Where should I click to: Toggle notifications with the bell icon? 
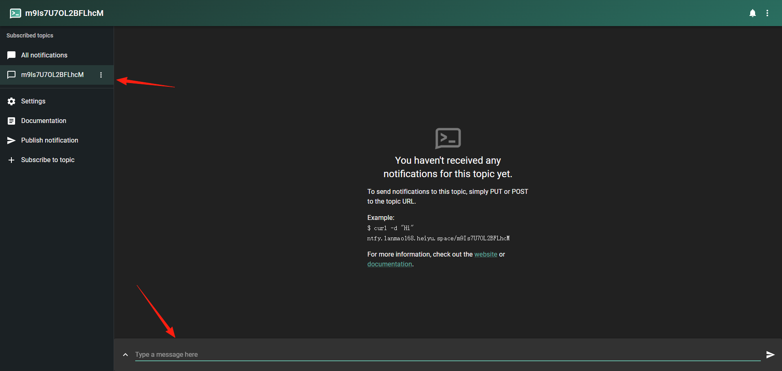click(x=753, y=13)
